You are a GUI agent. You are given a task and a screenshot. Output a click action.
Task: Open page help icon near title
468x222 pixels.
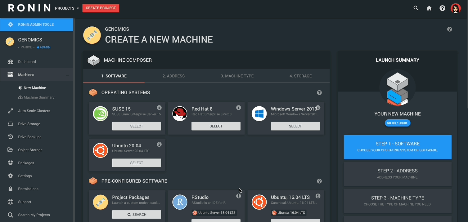click(x=450, y=29)
